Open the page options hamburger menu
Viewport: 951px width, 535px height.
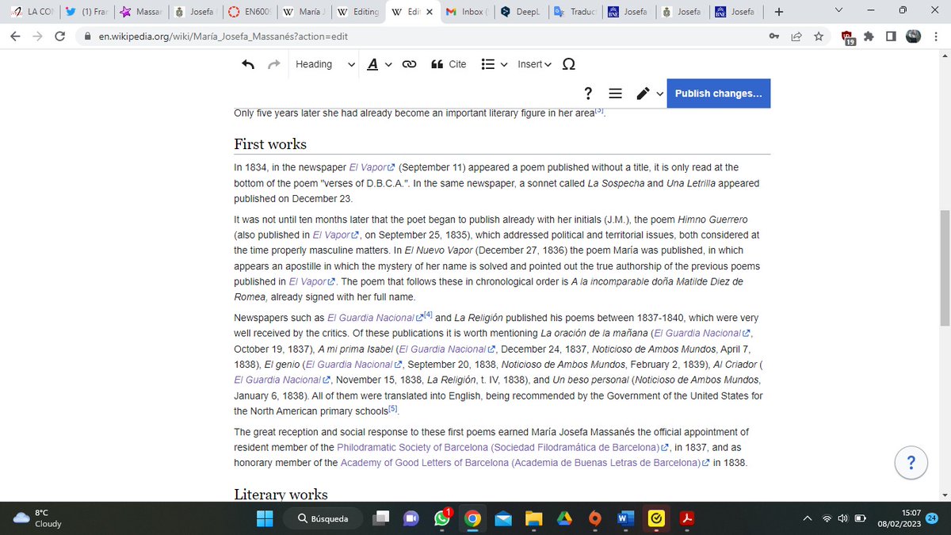click(615, 94)
